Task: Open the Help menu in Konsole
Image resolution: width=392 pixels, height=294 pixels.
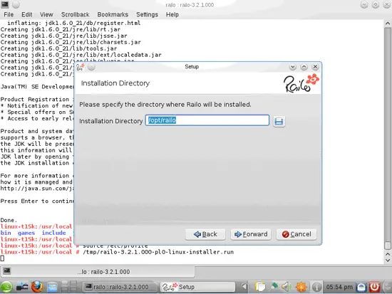Action: point(172,15)
